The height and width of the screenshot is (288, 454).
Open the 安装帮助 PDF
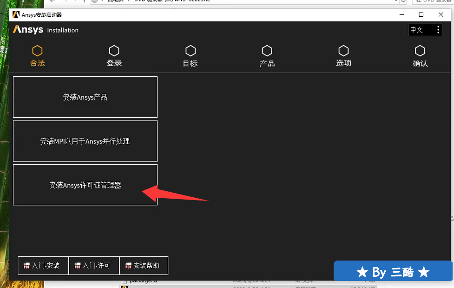tap(144, 265)
